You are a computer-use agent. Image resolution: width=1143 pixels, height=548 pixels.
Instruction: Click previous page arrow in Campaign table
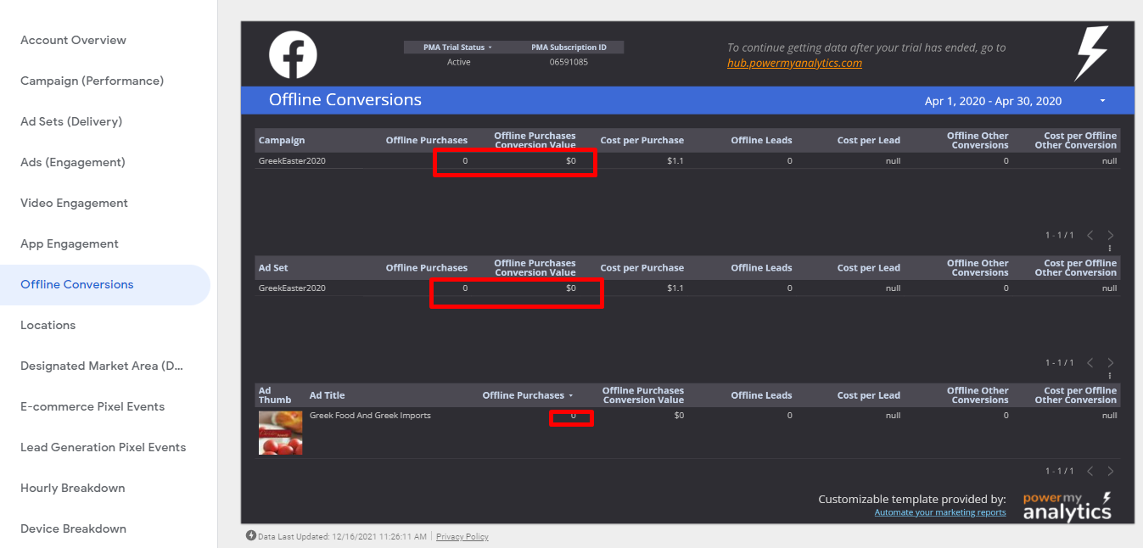pos(1090,235)
